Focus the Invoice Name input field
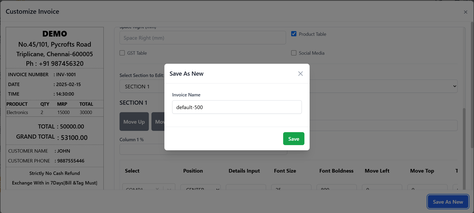 point(237,107)
